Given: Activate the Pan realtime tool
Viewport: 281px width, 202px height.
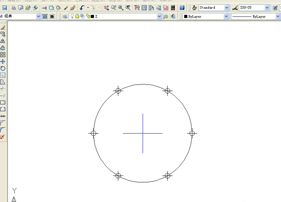Looking at the screenshot, I should coord(106,8).
